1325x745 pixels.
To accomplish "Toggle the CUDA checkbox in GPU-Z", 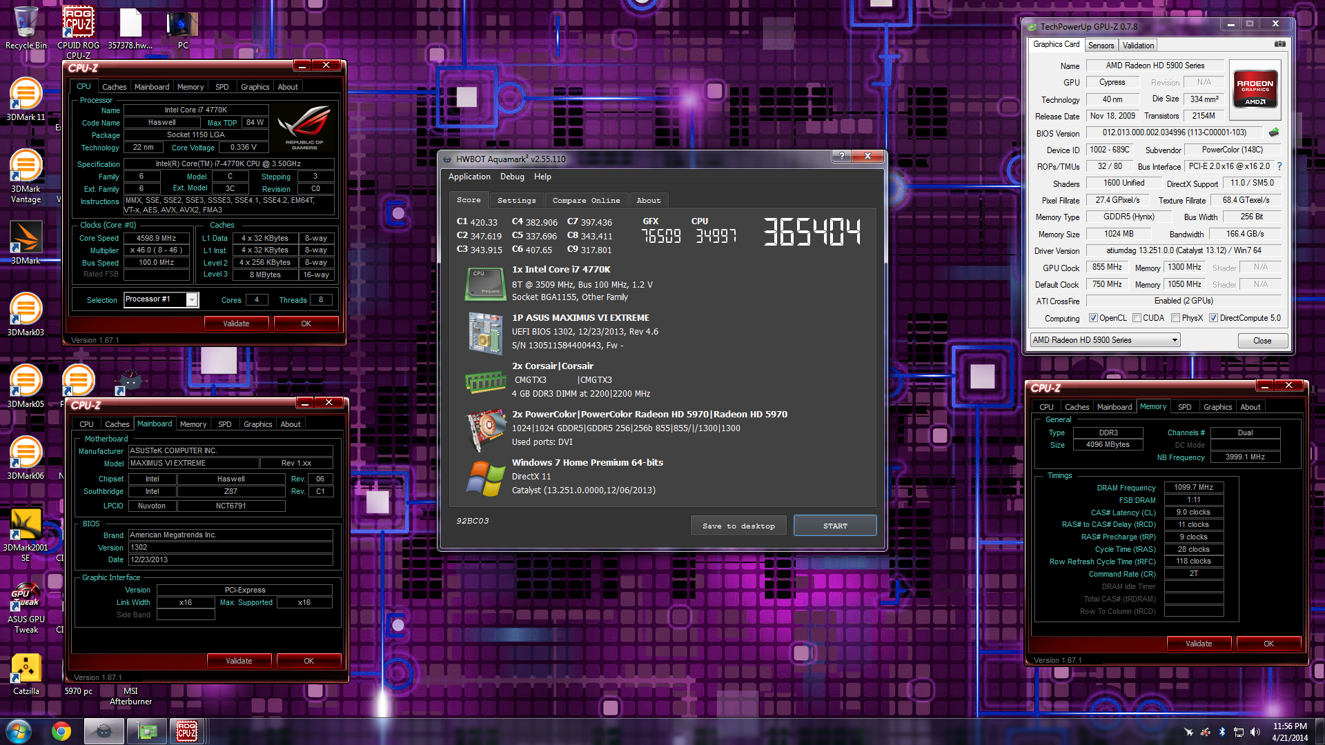I will pyautogui.click(x=1137, y=318).
